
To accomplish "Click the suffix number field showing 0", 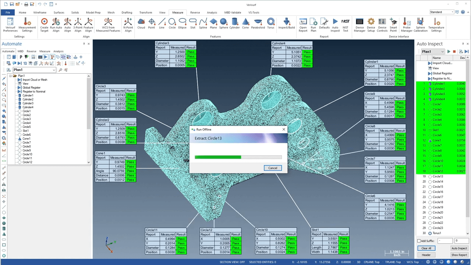I will point(461,241).
